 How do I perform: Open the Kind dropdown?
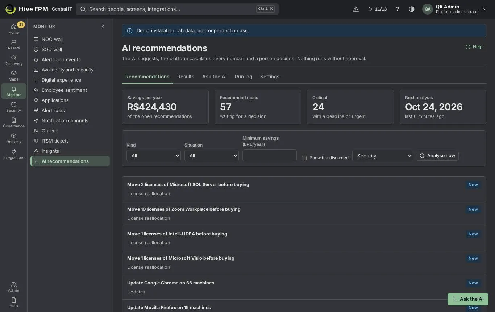point(154,156)
